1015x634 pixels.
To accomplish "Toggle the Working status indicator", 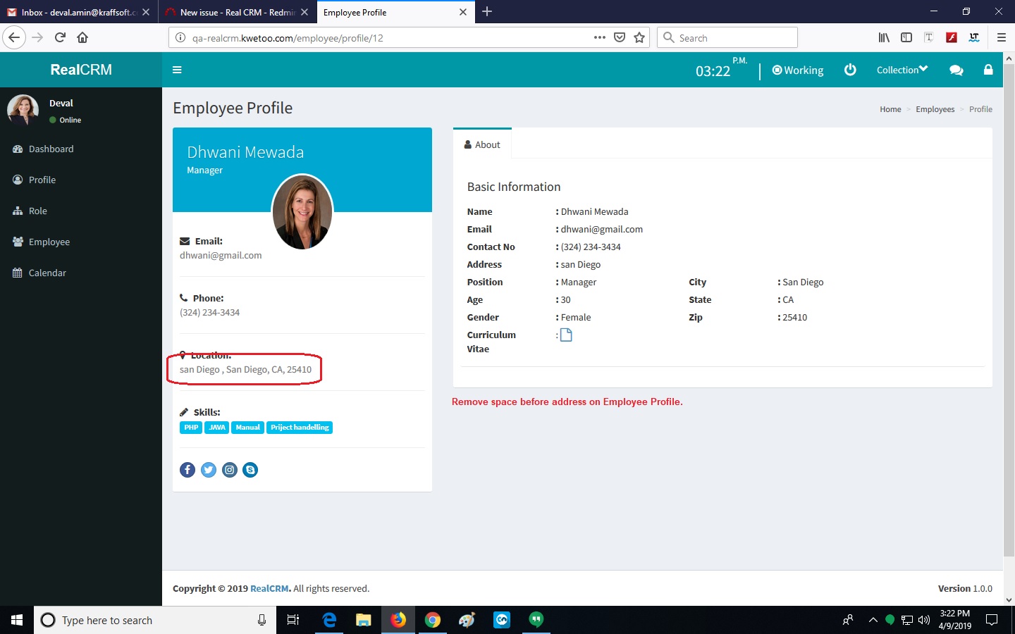I will tap(798, 70).
